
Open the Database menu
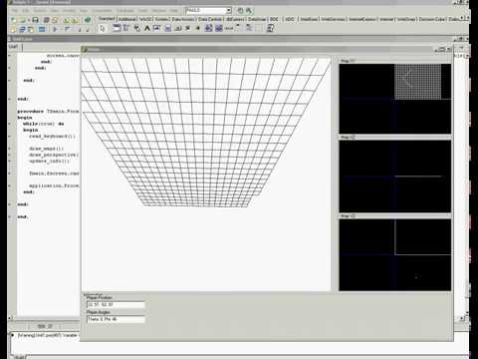click(124, 11)
